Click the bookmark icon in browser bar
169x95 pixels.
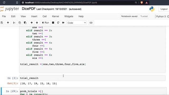(x=17, y=2)
